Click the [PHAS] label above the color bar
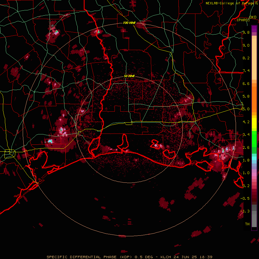Image resolution: width=259 pixels, height=259 pixels. [x=243, y=20]
